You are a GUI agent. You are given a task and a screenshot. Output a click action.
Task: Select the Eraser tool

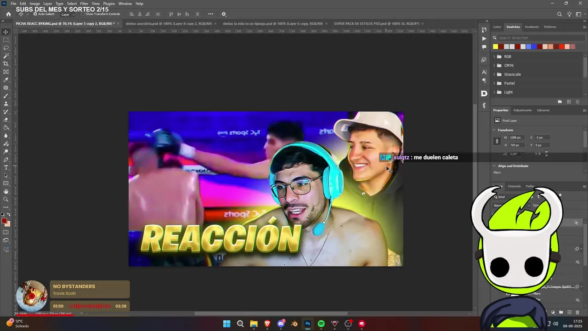tap(6, 120)
